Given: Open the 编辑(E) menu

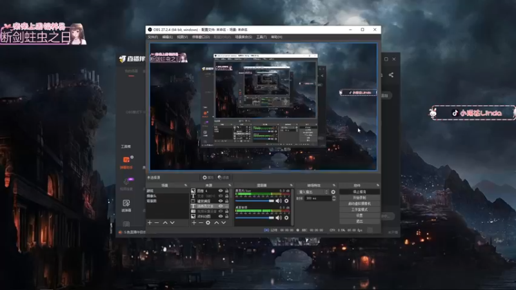Looking at the screenshot, I should pos(168,37).
